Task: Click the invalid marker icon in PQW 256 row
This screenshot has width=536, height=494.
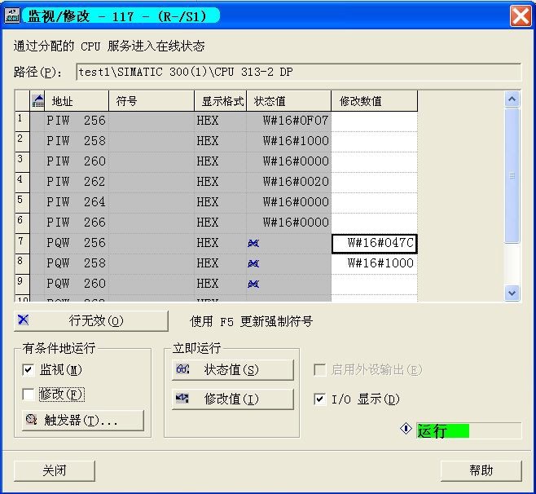Action: (x=254, y=243)
